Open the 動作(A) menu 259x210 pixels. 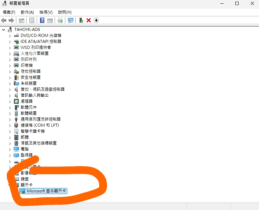click(27, 12)
